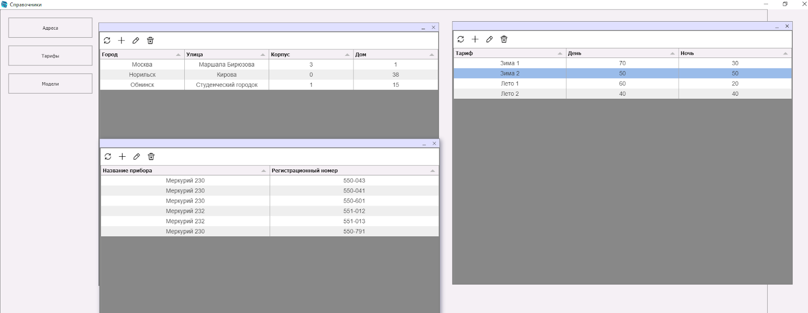Open the Тарифы directory

pyautogui.click(x=50, y=56)
